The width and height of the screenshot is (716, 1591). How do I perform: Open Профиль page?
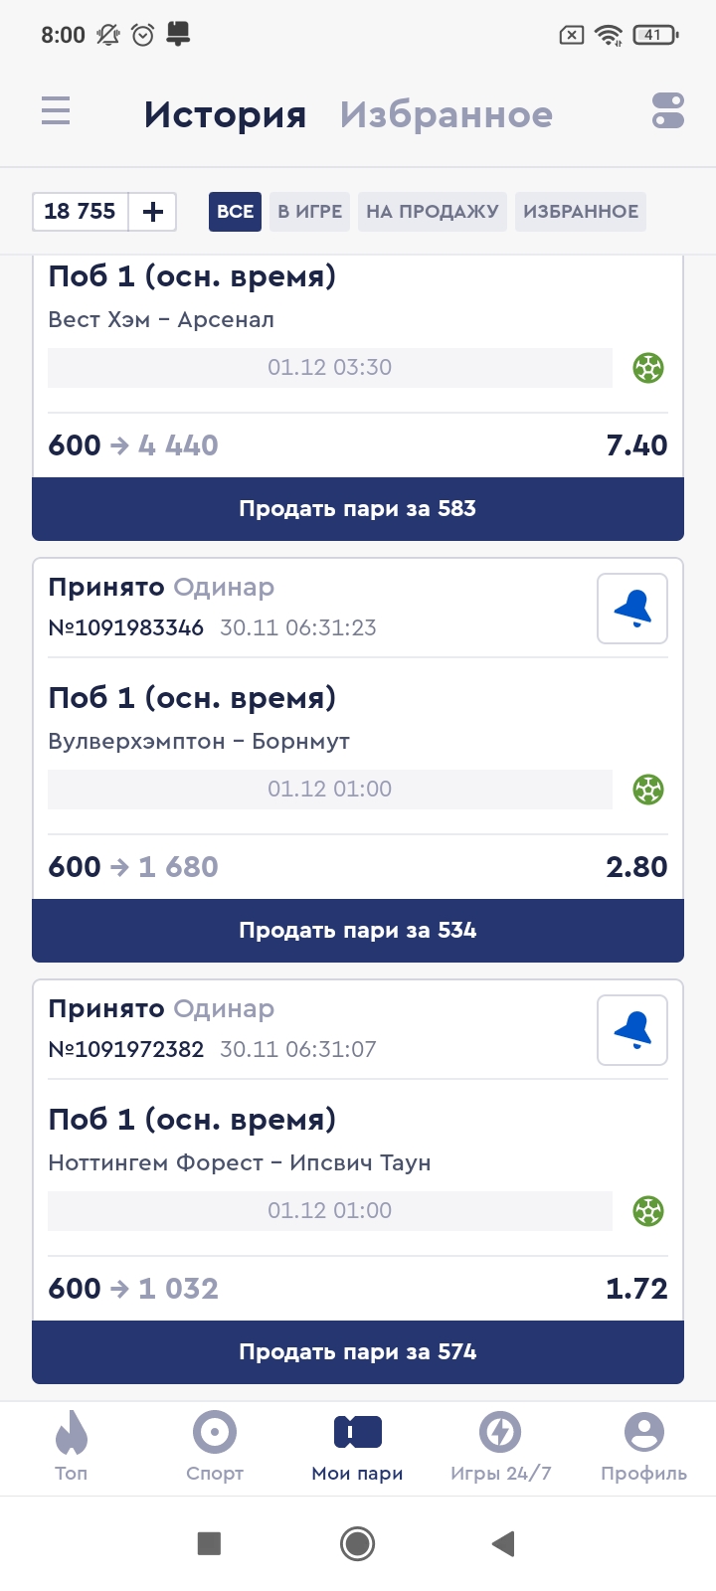(x=643, y=1447)
